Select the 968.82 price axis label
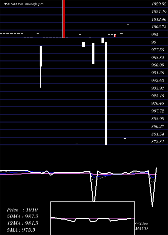168x235 pixels. click(x=158, y=57)
